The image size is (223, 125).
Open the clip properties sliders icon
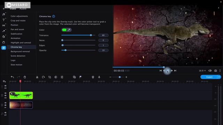pyautogui.click(x=62, y=77)
